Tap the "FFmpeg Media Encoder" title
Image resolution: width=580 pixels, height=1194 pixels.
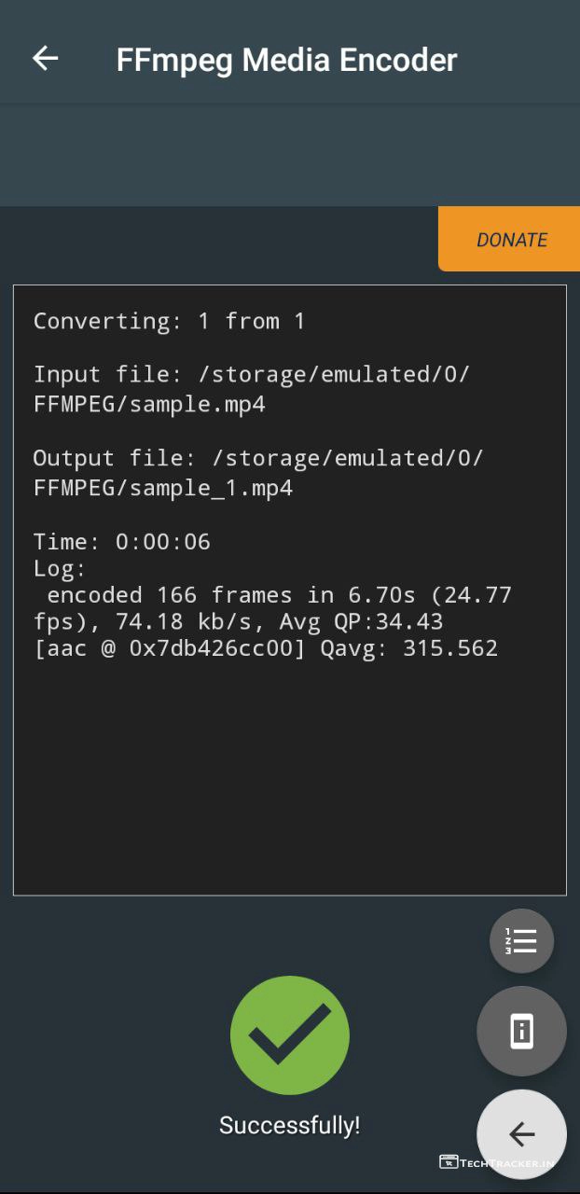pyautogui.click(x=286, y=60)
